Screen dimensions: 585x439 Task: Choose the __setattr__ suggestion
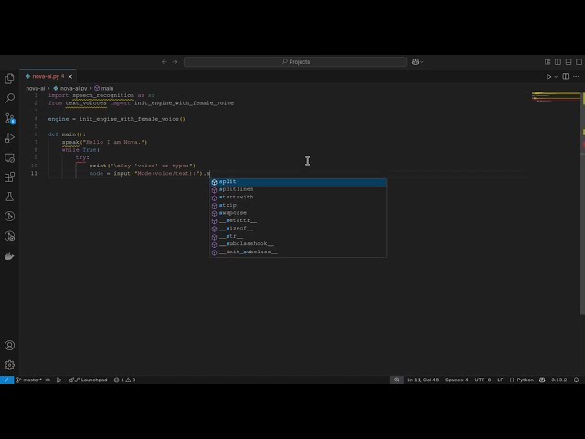click(x=298, y=221)
